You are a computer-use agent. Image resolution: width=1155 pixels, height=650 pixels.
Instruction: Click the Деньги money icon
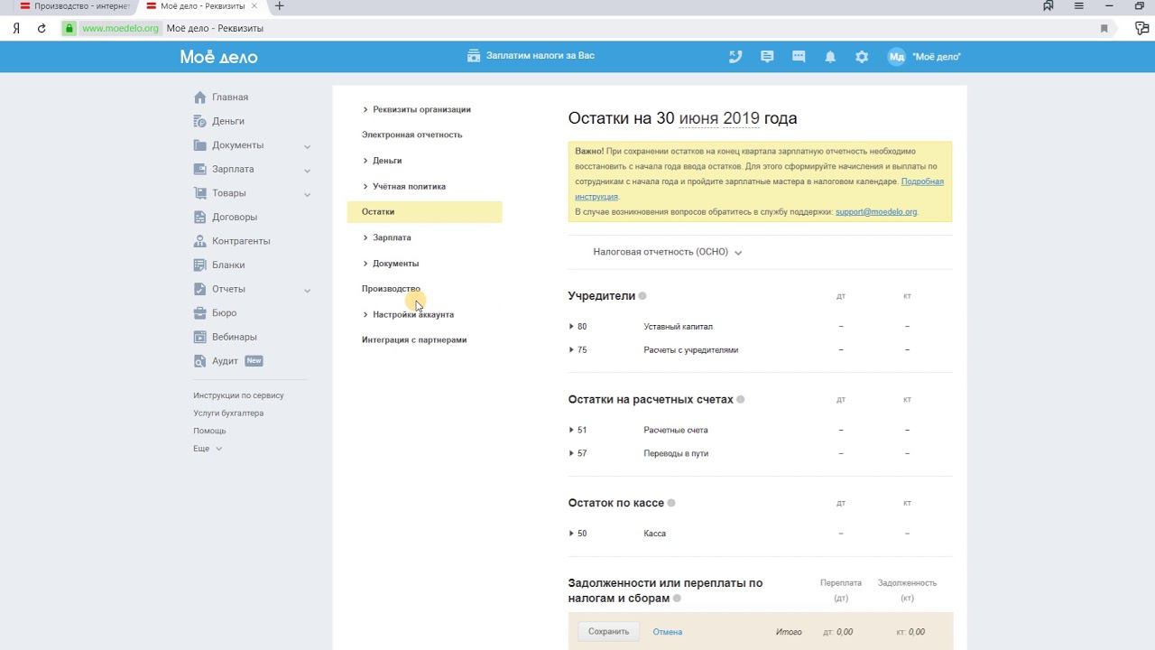click(200, 121)
